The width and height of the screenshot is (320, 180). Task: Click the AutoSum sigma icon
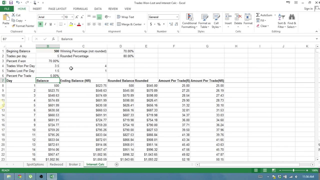258,15
